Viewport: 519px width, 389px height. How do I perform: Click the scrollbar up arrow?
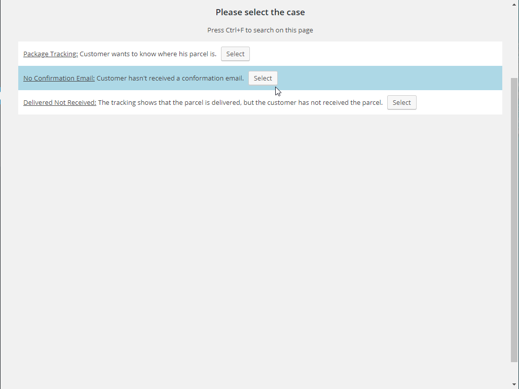[x=514, y=5]
